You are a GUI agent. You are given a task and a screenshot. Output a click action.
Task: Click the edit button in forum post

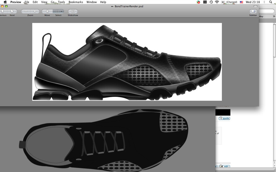point(224,166)
